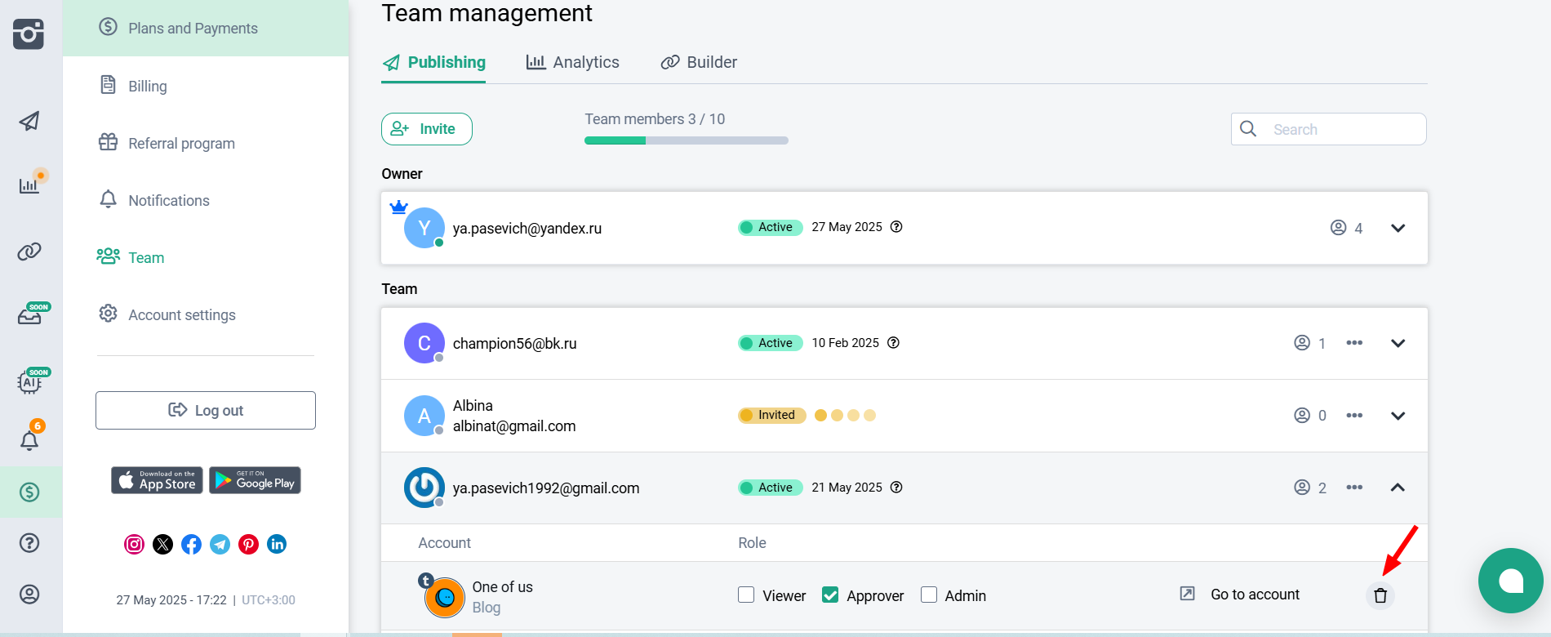1551x637 pixels.
Task: Click the trash icon to delete One of us account
Action: point(1380,595)
